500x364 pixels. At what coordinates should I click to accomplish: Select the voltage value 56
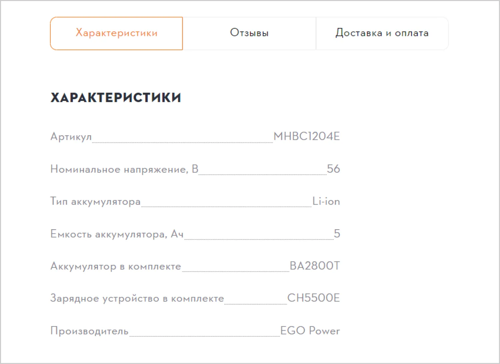pyautogui.click(x=333, y=169)
